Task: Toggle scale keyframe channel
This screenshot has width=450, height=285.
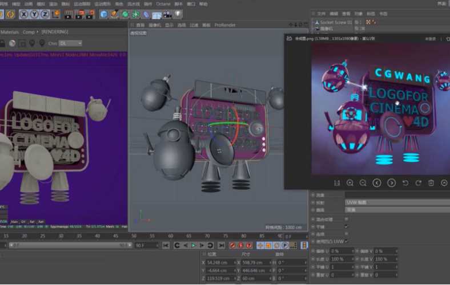Action: [x=268, y=245]
